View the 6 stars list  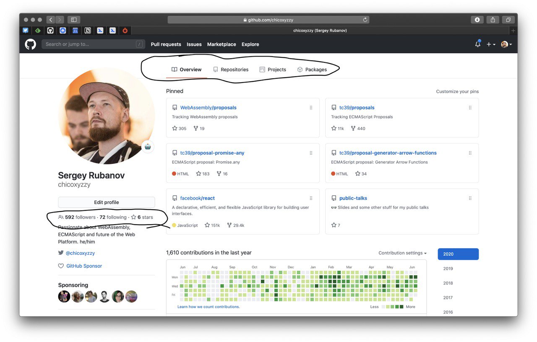(x=142, y=217)
